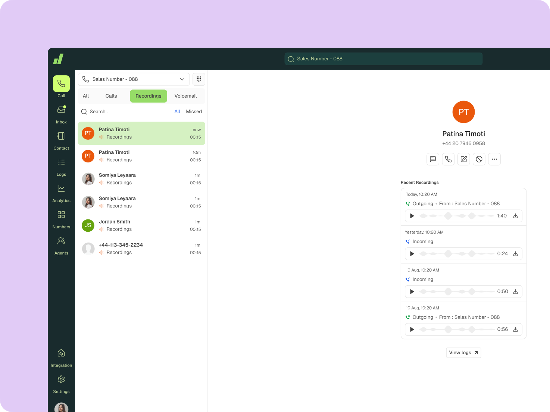This screenshot has height=412, width=550.
Task: Open the dialpad next to the number selector
Action: [x=199, y=79]
